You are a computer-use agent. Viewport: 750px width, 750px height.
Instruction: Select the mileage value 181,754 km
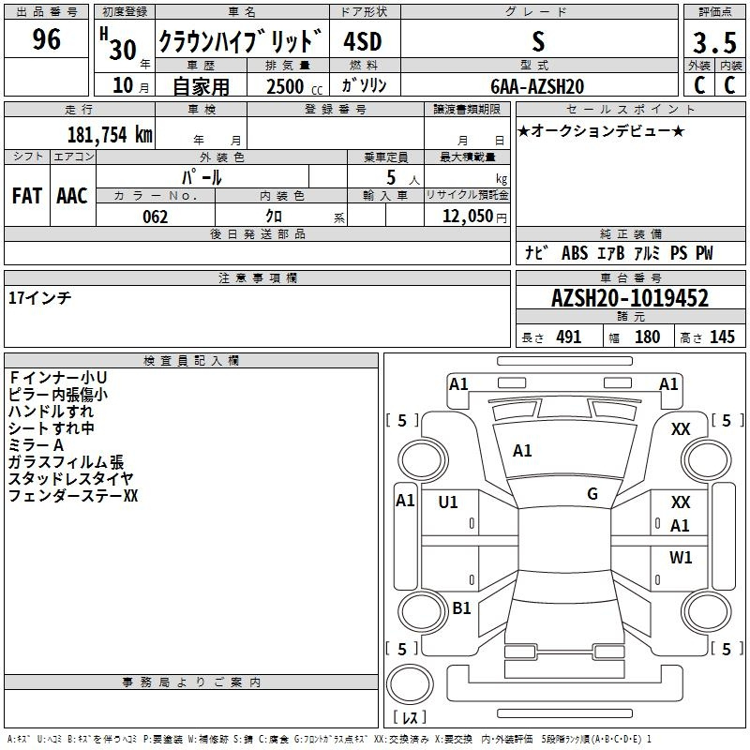110,134
